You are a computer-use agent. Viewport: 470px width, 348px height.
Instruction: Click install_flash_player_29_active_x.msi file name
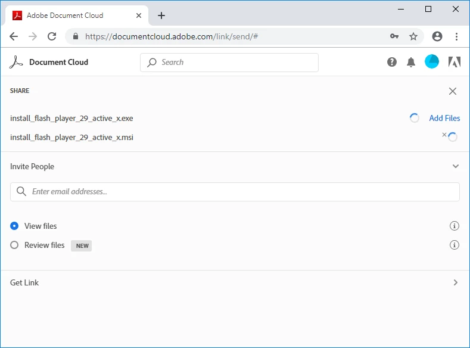pyautogui.click(x=71, y=138)
